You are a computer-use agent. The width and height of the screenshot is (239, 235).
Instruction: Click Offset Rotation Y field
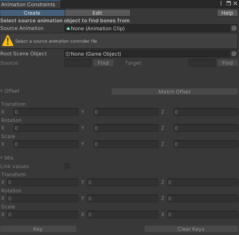pos(126,128)
